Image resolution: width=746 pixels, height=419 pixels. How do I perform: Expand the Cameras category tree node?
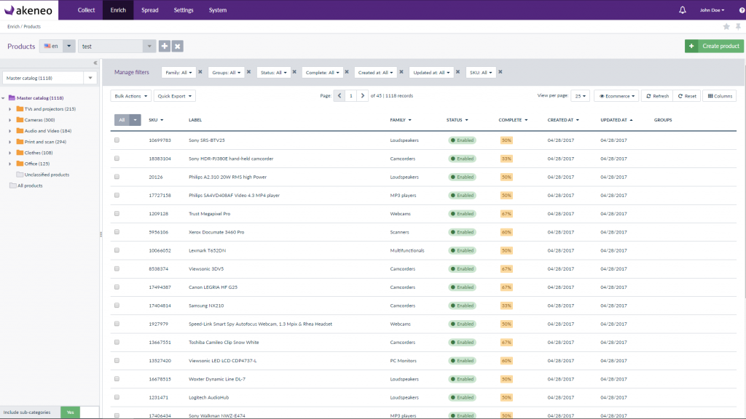click(10, 120)
